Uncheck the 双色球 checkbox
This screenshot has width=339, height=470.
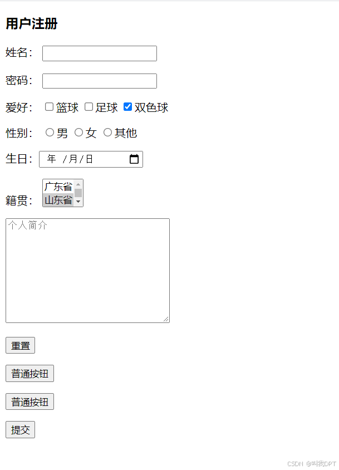pos(127,107)
